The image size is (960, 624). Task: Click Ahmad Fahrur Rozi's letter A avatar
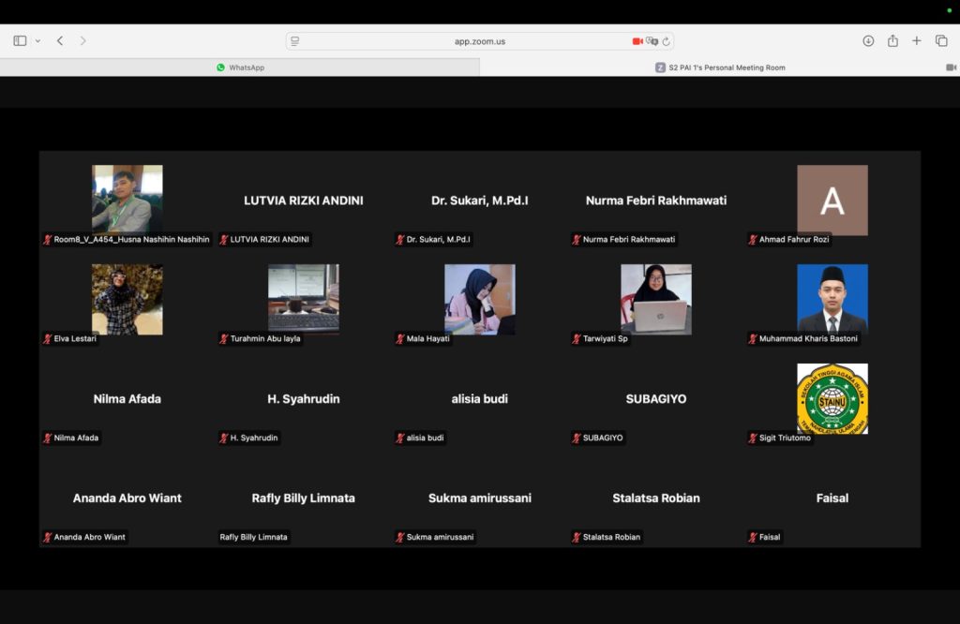pos(832,201)
